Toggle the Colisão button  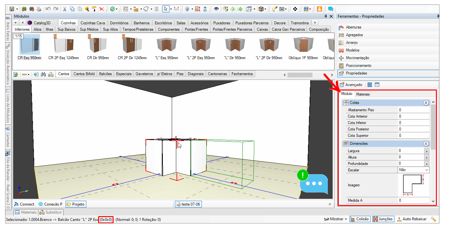tap(360, 219)
